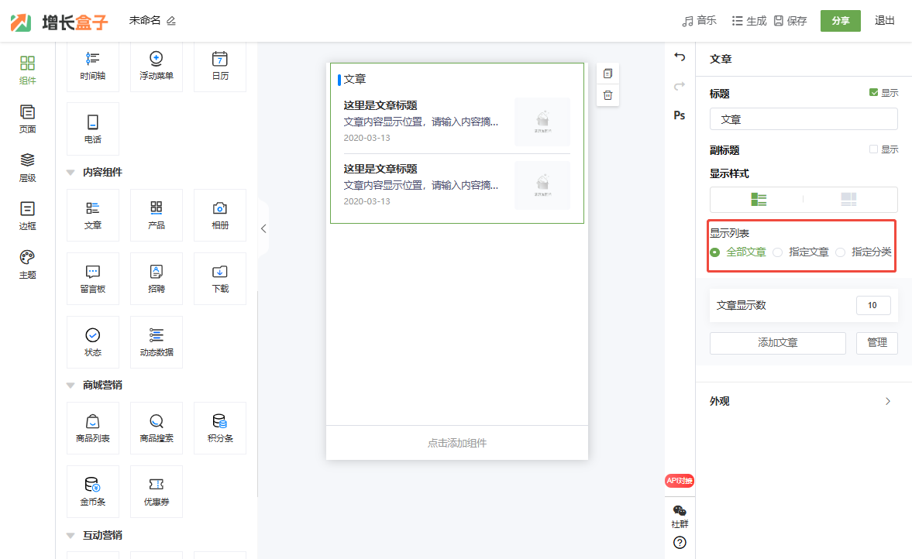Click the green 分享 button
Viewport: 912px width, 559px height.
pyautogui.click(x=840, y=21)
